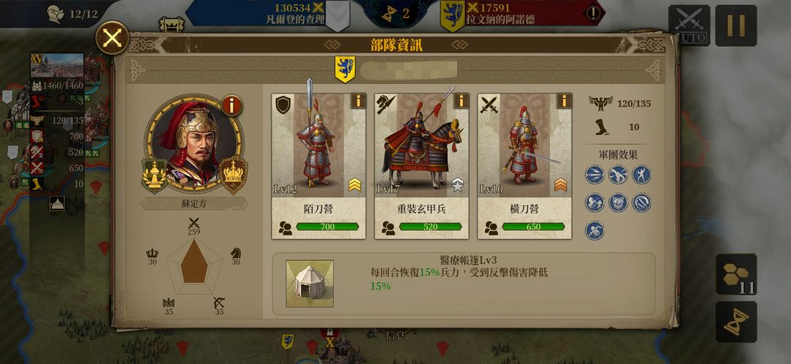Select the 陌刀營 troop card

[x=319, y=166]
